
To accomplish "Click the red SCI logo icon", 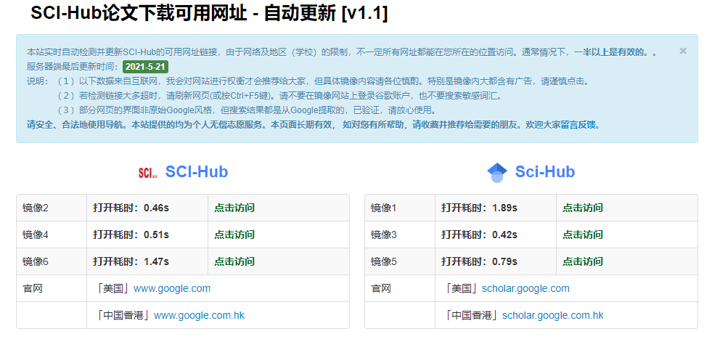I will click(148, 173).
